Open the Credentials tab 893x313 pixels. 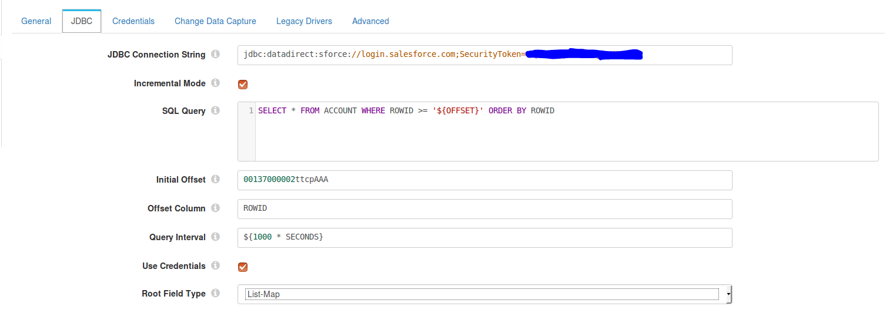click(x=133, y=21)
